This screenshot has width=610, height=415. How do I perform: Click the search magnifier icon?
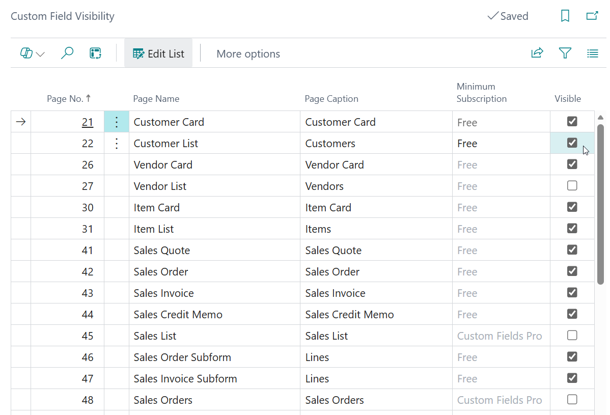pyautogui.click(x=67, y=53)
